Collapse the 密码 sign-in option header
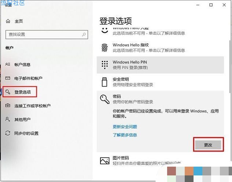The width and height of the screenshot is (232, 182). tap(160, 99)
